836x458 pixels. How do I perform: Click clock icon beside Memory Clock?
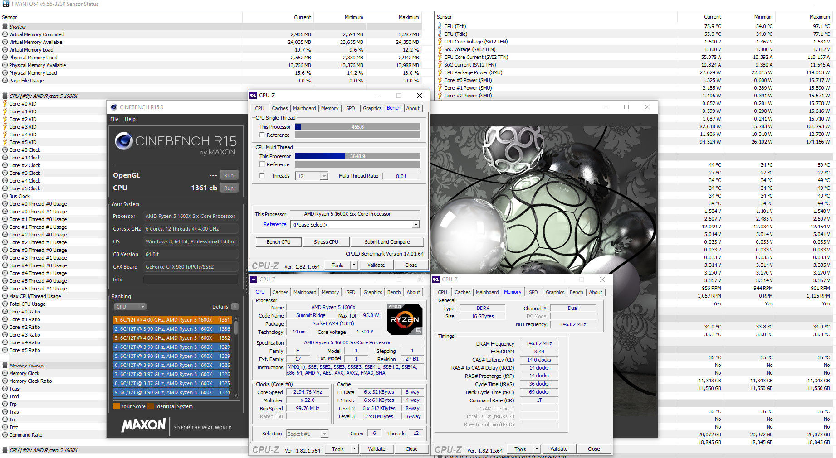pyautogui.click(x=5, y=373)
